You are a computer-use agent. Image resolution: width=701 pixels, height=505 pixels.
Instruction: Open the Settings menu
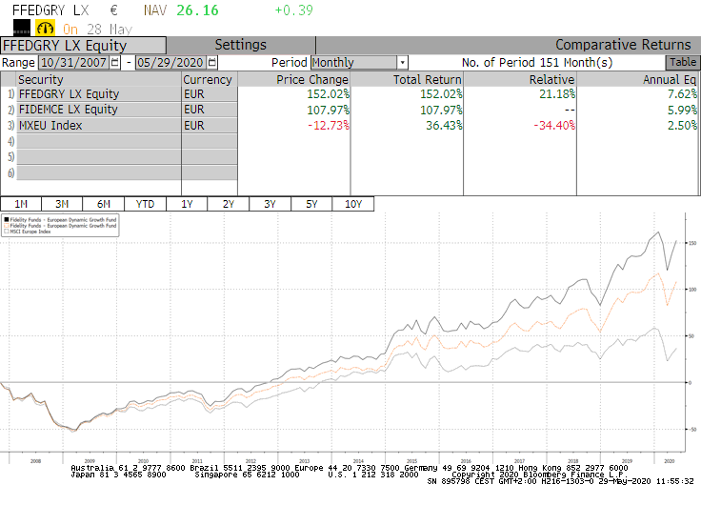tap(241, 45)
